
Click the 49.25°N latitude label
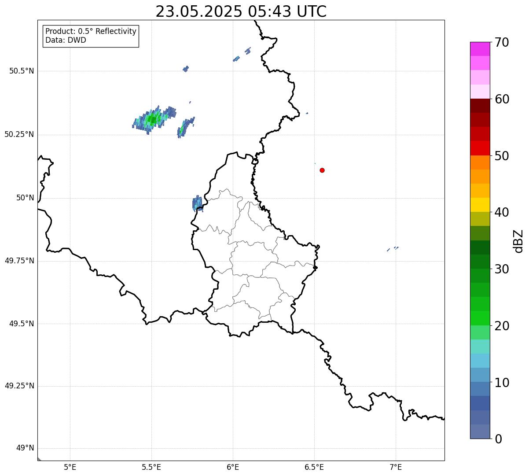19,386
